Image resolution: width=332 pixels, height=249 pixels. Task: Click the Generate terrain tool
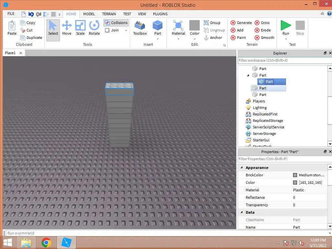(241, 23)
